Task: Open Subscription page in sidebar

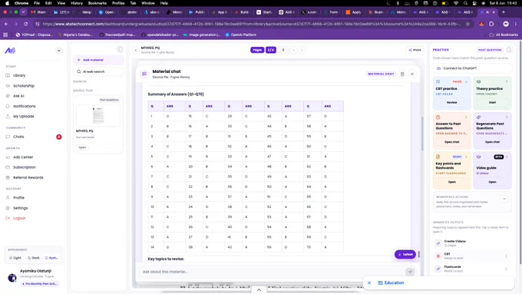Action: [x=25, y=167]
